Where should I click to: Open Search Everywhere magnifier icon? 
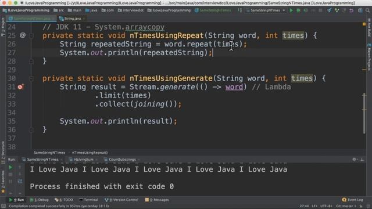367,10
